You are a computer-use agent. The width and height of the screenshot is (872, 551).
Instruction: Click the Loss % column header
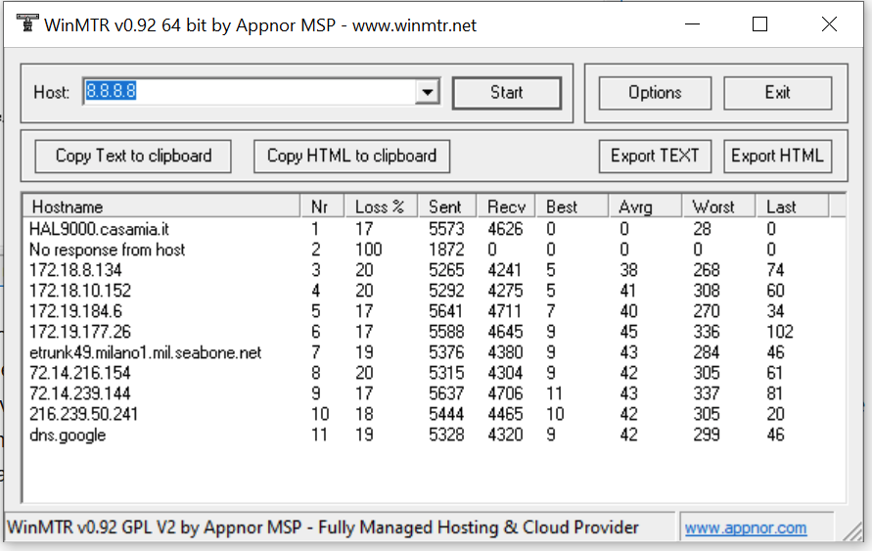381,207
